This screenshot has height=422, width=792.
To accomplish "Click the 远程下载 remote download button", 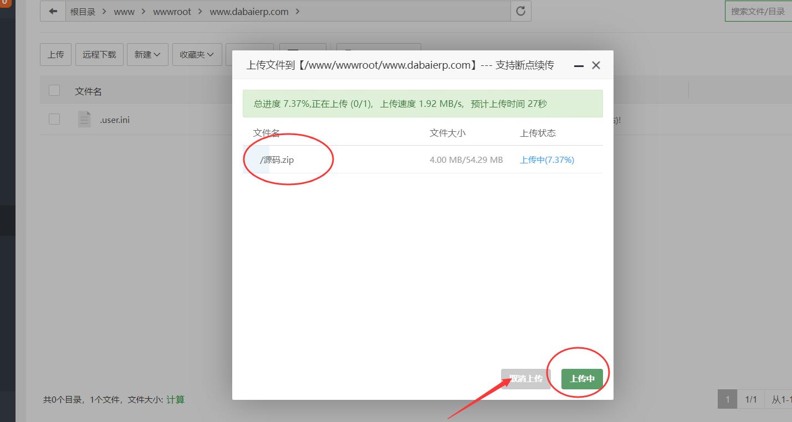I will [x=99, y=54].
